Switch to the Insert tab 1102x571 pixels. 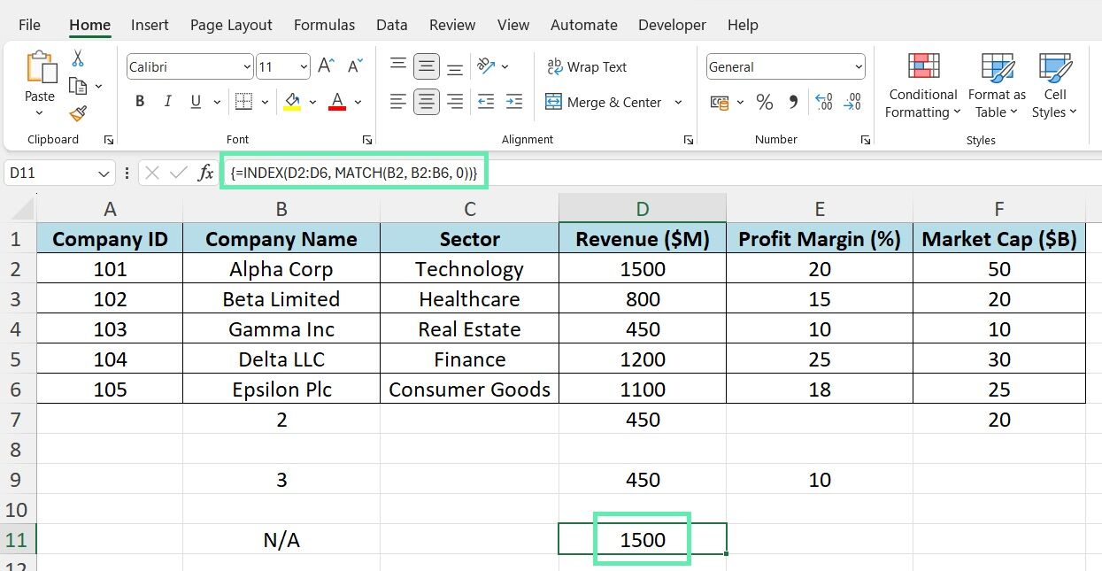[x=150, y=25]
